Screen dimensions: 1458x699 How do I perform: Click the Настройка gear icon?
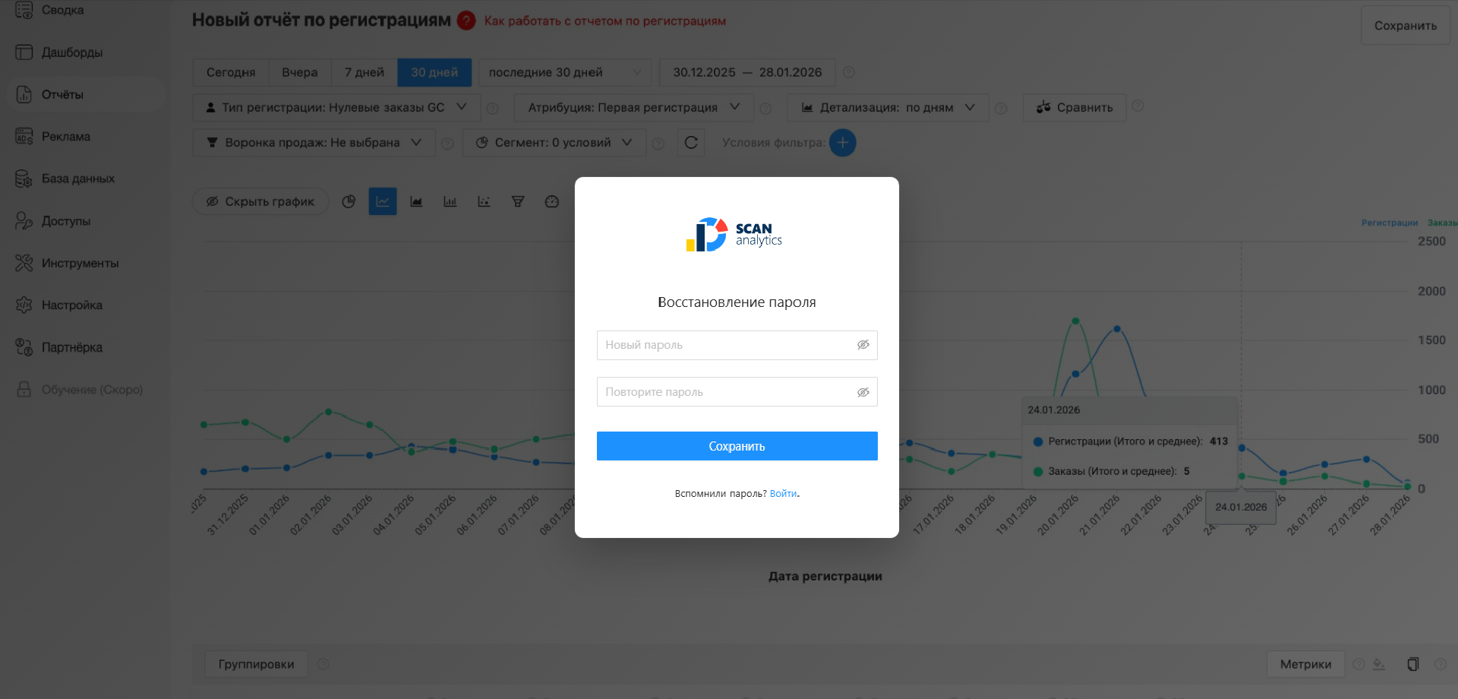(x=24, y=305)
